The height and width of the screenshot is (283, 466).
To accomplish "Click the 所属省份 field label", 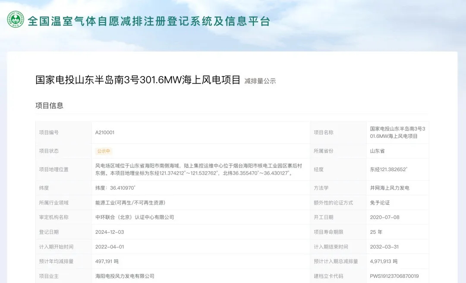I will (x=324, y=151).
